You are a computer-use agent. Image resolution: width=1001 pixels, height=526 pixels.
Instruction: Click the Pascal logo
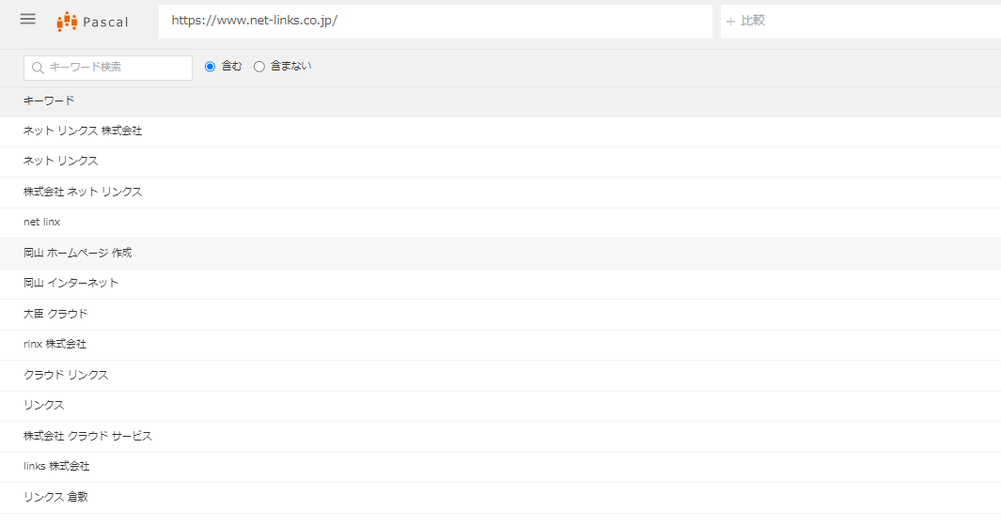point(92,22)
